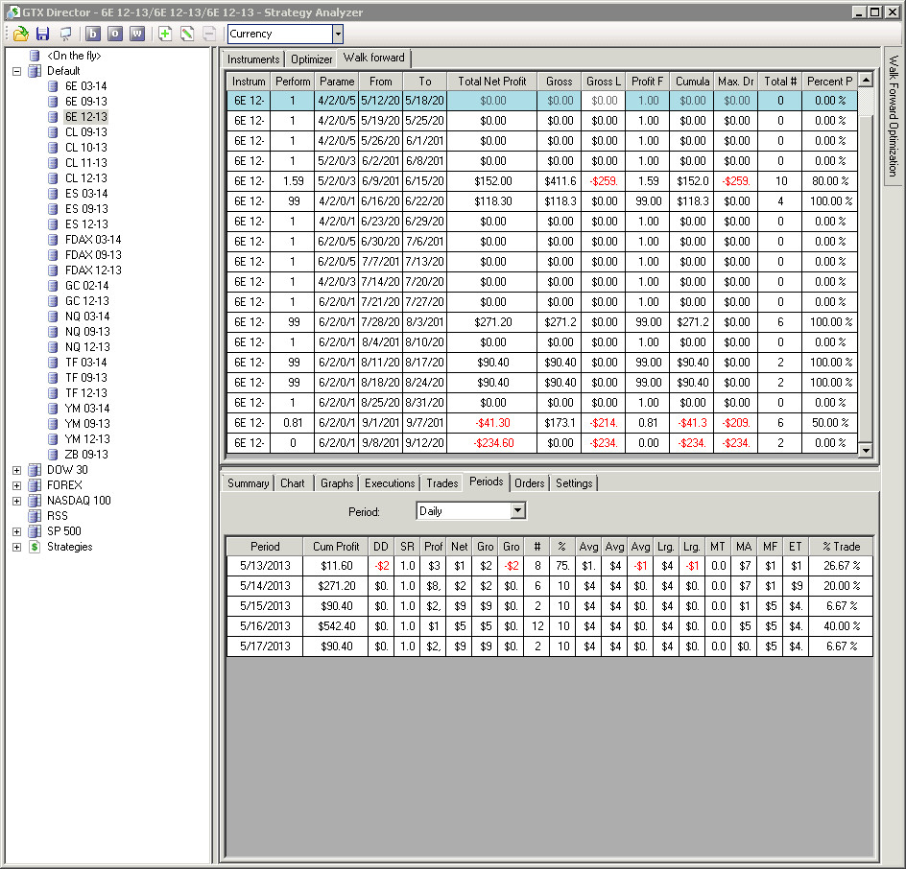Viewport: 906px width, 869px height.
Task: Select TF 12-13 in the tree
Action: [86, 393]
